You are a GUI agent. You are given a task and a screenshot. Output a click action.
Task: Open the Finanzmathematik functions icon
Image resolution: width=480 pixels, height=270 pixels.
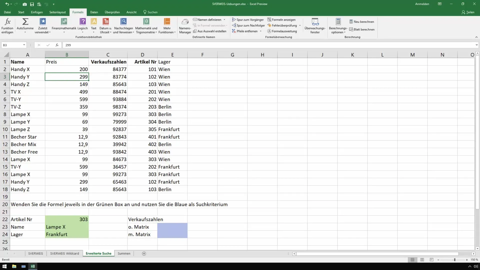pyautogui.click(x=64, y=22)
